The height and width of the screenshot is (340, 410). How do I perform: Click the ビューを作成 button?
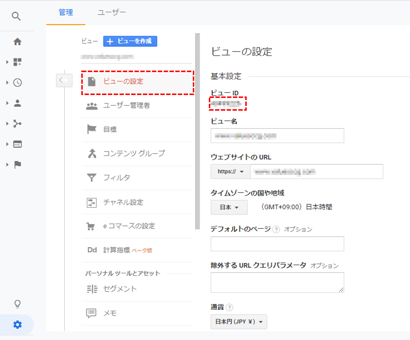pyautogui.click(x=130, y=41)
